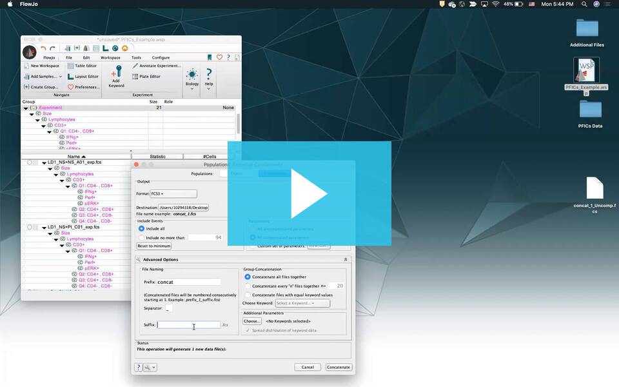The image size is (619, 387).
Task: Select IFNg+ under LD1_NS+NS_A01 sample
Action: tap(90, 192)
